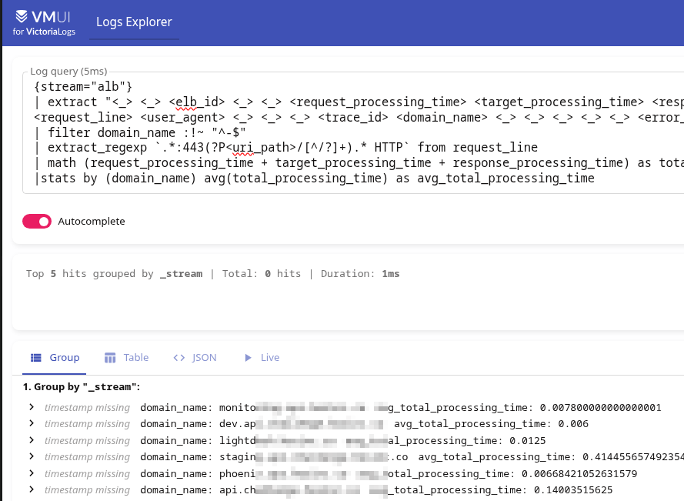The height and width of the screenshot is (501, 684).
Task: Select the Group view tab
Action: pyautogui.click(x=55, y=358)
